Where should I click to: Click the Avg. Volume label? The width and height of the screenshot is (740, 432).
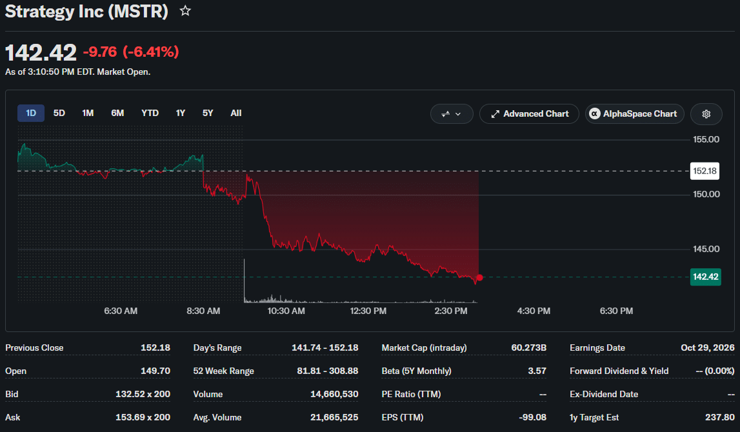click(x=217, y=417)
